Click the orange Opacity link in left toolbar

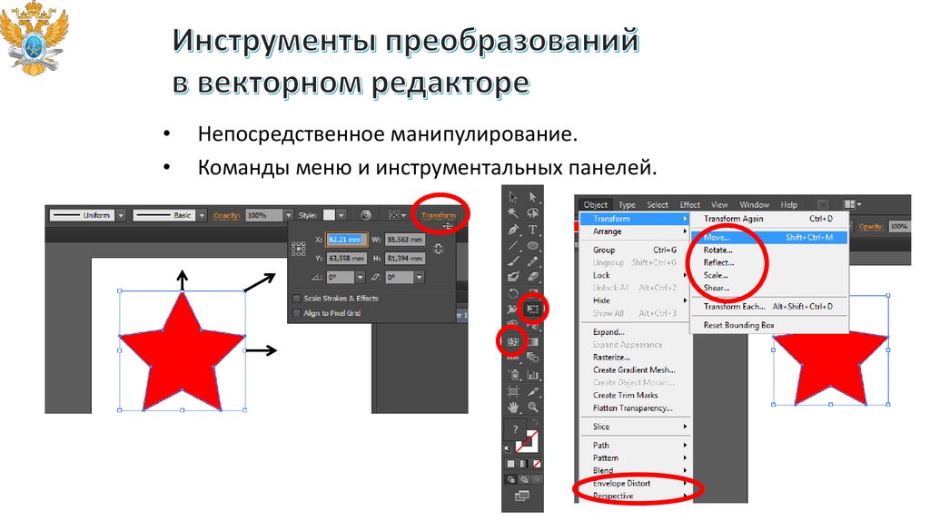226,215
